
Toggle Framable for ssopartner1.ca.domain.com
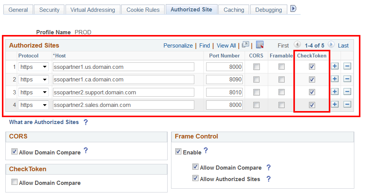click(x=282, y=80)
